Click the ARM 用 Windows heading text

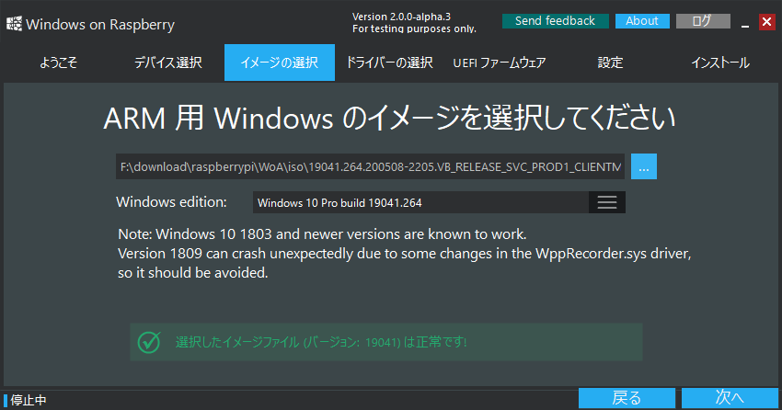coord(389,118)
